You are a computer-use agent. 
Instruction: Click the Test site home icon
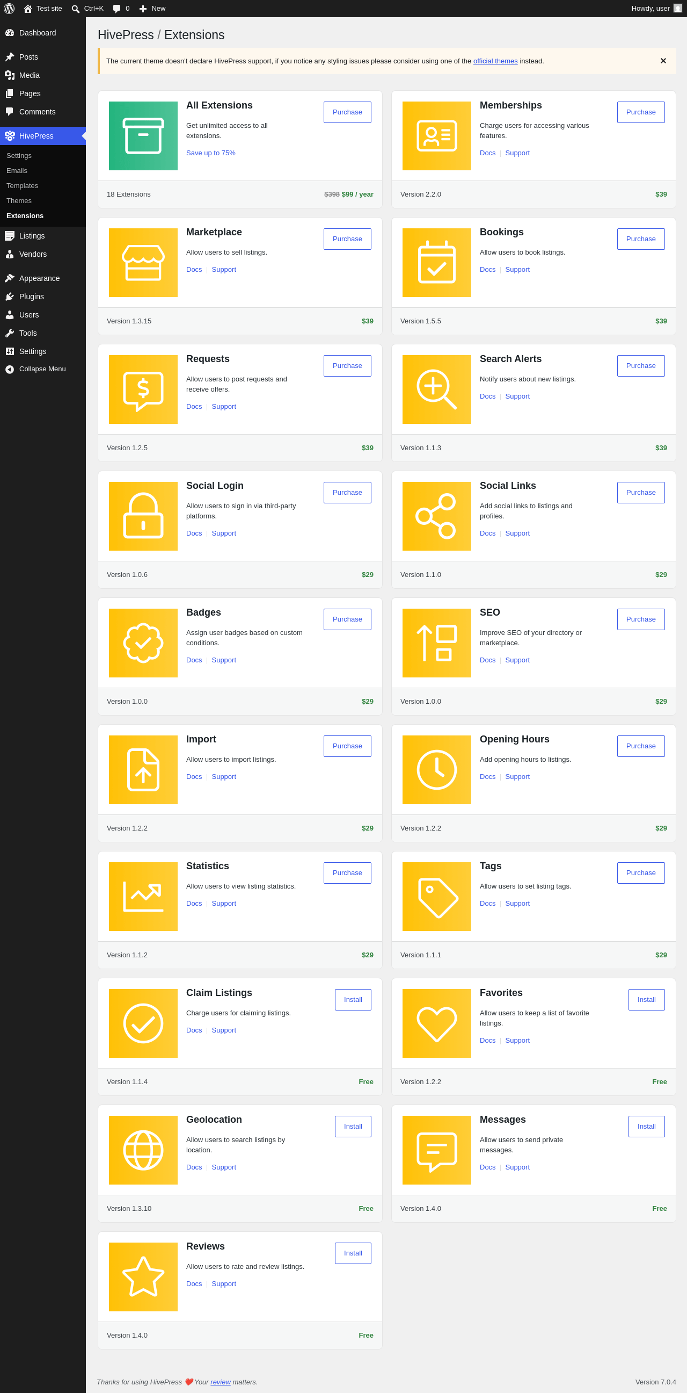pyautogui.click(x=27, y=9)
